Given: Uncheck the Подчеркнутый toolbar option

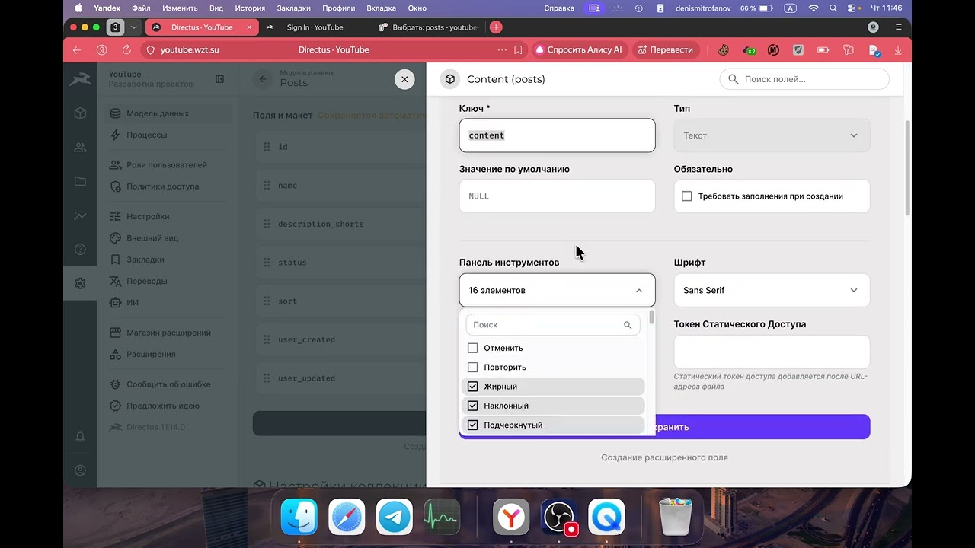Looking at the screenshot, I should click(x=473, y=425).
